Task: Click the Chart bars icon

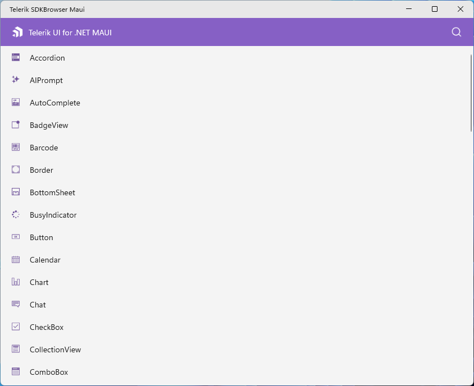Action: (x=16, y=282)
